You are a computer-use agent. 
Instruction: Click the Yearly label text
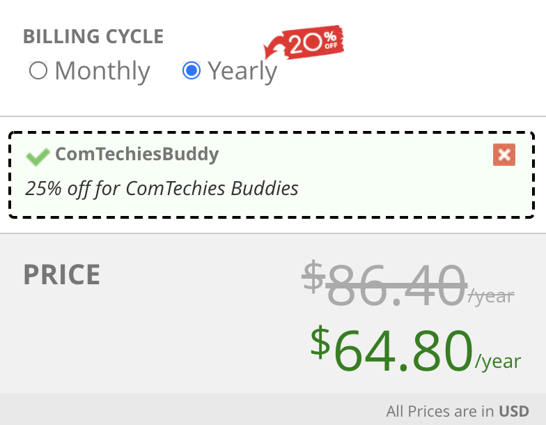coord(242,71)
